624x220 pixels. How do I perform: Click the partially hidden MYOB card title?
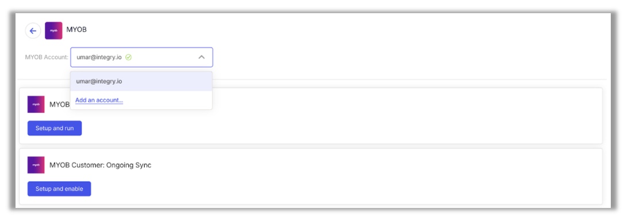[x=60, y=104]
